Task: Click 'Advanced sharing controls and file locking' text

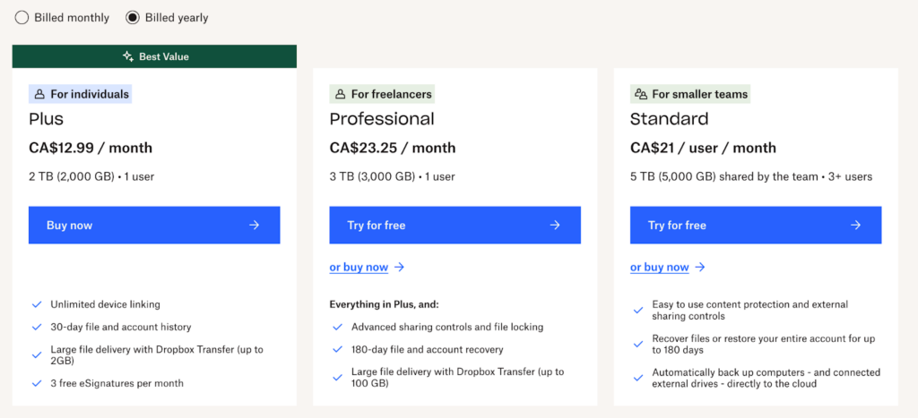Action: pyautogui.click(x=447, y=327)
